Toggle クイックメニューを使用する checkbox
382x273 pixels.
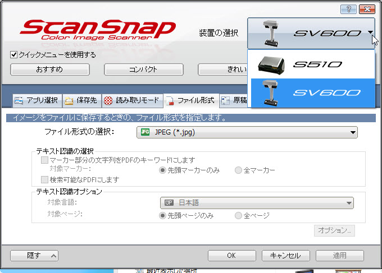[x=14, y=55]
